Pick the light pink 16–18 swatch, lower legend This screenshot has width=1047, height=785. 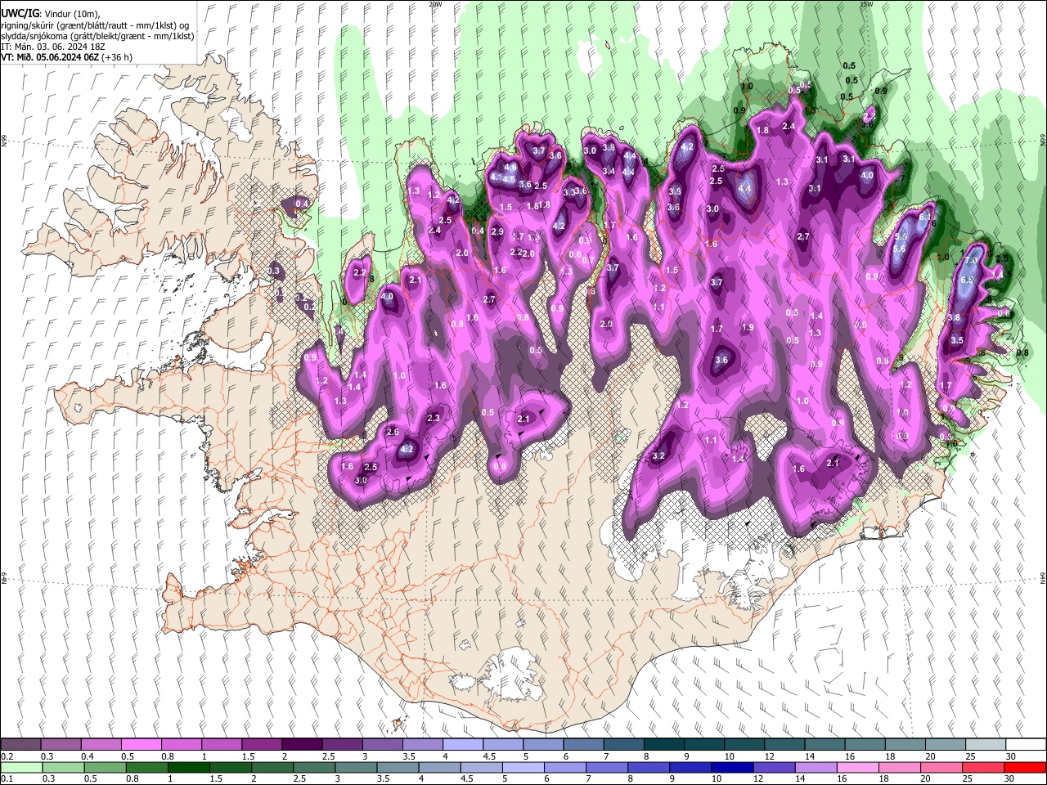857,767
